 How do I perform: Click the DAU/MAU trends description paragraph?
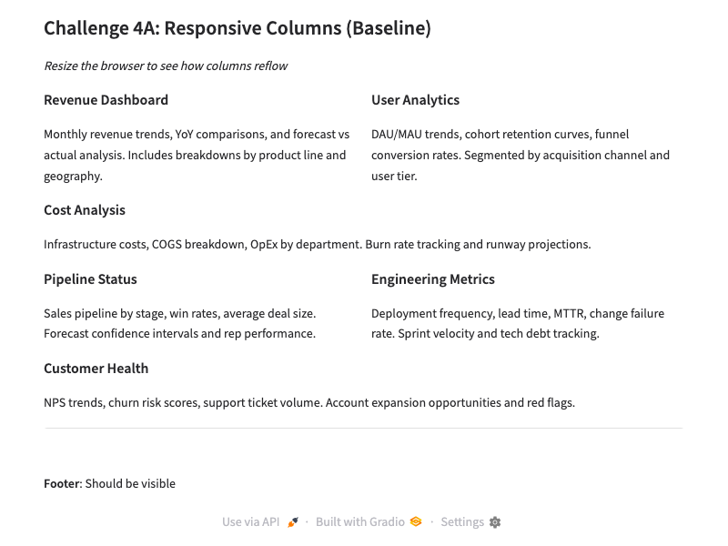click(x=521, y=155)
